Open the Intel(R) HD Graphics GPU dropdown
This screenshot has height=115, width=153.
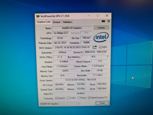click(x=60, y=103)
